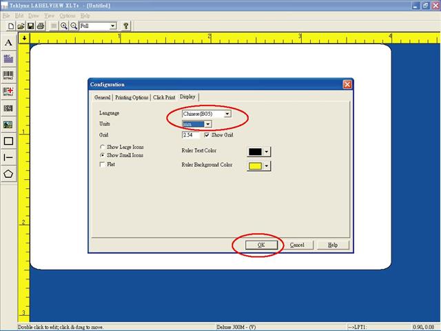Click the Zoom out magnifier icon
Viewport: 441px width, 331px height.
(74, 26)
